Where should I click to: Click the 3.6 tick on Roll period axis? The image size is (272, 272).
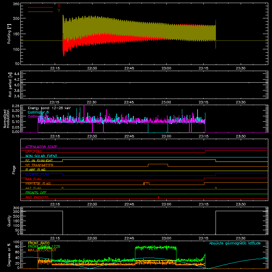[17, 96]
